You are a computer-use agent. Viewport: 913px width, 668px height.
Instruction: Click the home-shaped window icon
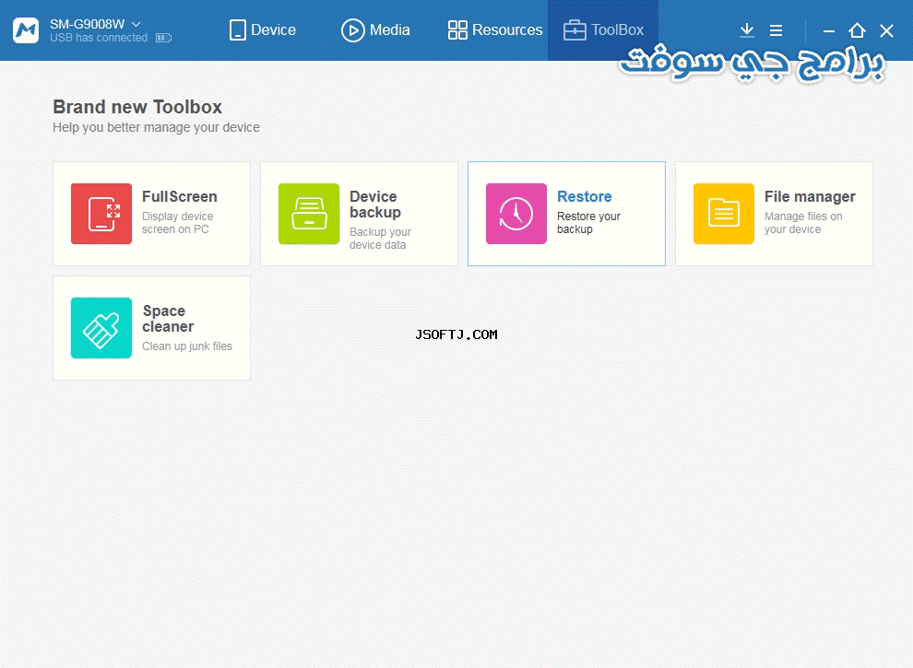point(857,30)
